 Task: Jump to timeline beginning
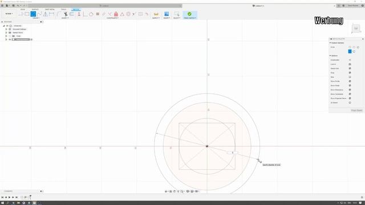click(x=2, y=198)
